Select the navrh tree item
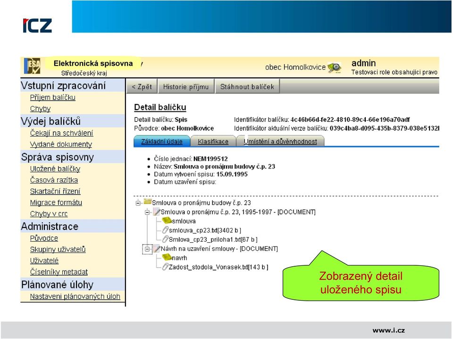Image resolution: width=453 pixels, height=339 pixels. (179, 258)
